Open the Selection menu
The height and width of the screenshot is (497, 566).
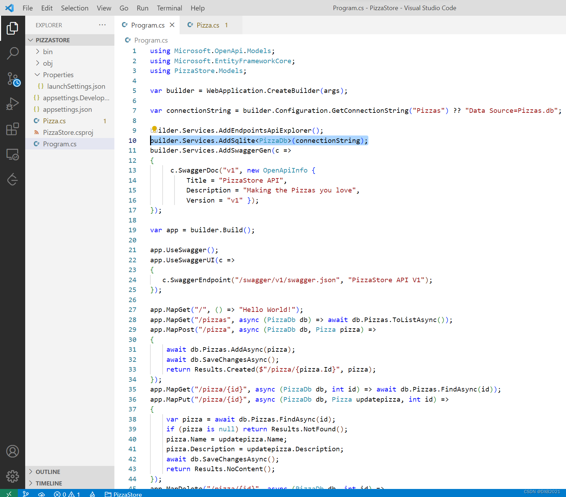(x=75, y=8)
